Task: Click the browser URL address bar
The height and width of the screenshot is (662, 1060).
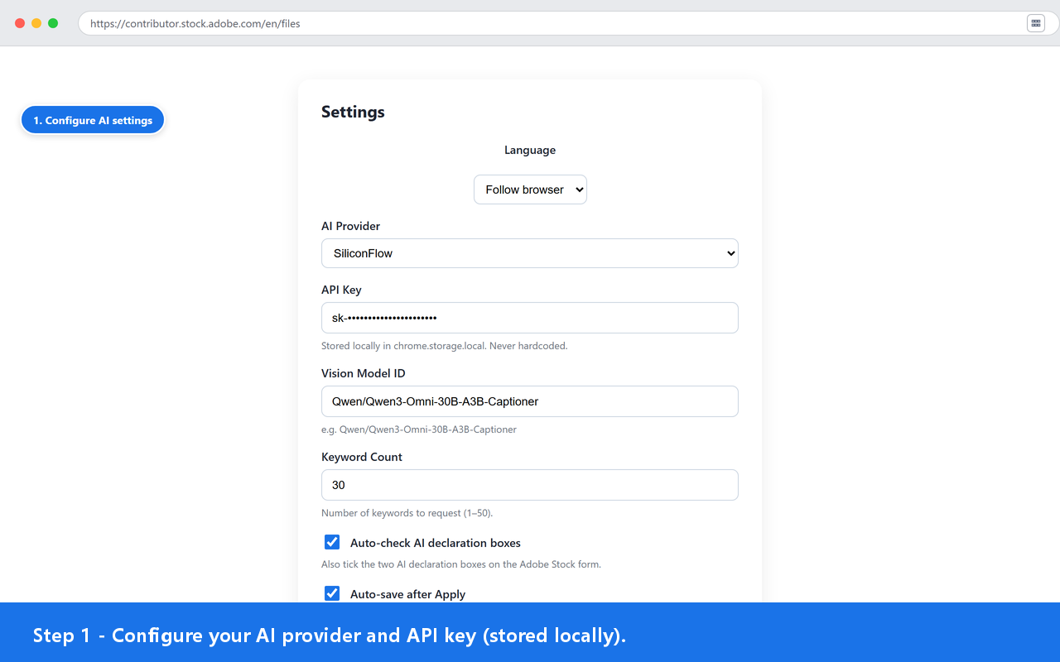Action: pos(556,23)
